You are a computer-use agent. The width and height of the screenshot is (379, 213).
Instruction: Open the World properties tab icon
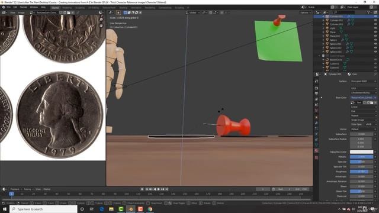pyautogui.click(x=316, y=111)
